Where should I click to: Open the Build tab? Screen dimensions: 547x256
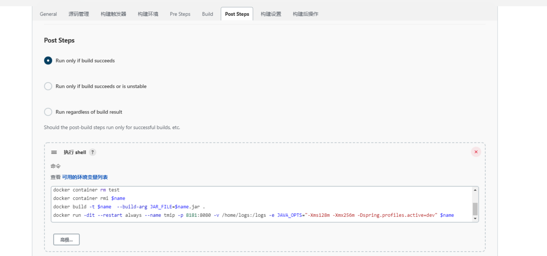click(207, 14)
